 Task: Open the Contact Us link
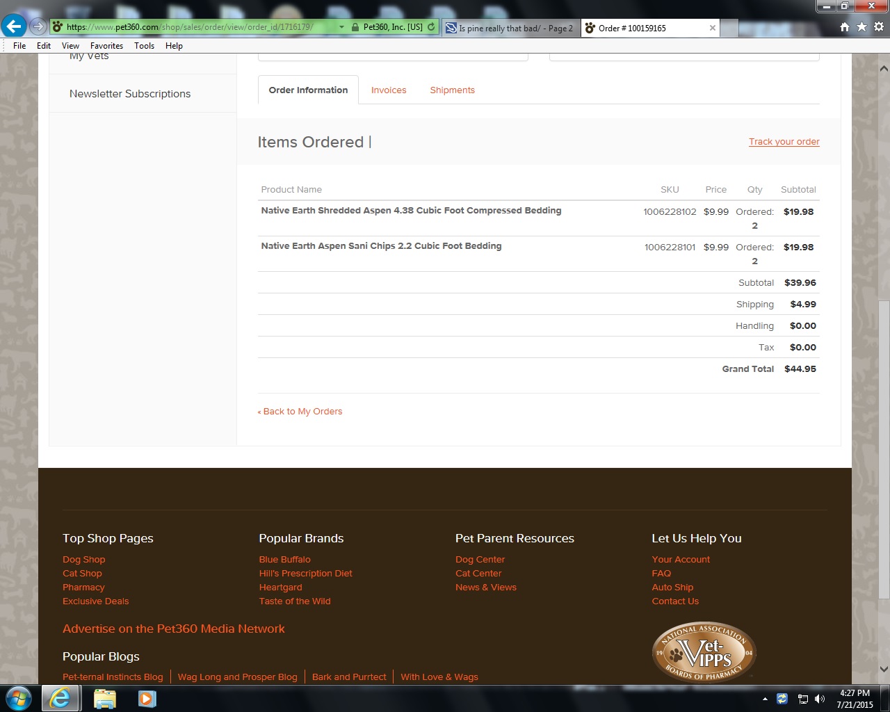tap(675, 601)
